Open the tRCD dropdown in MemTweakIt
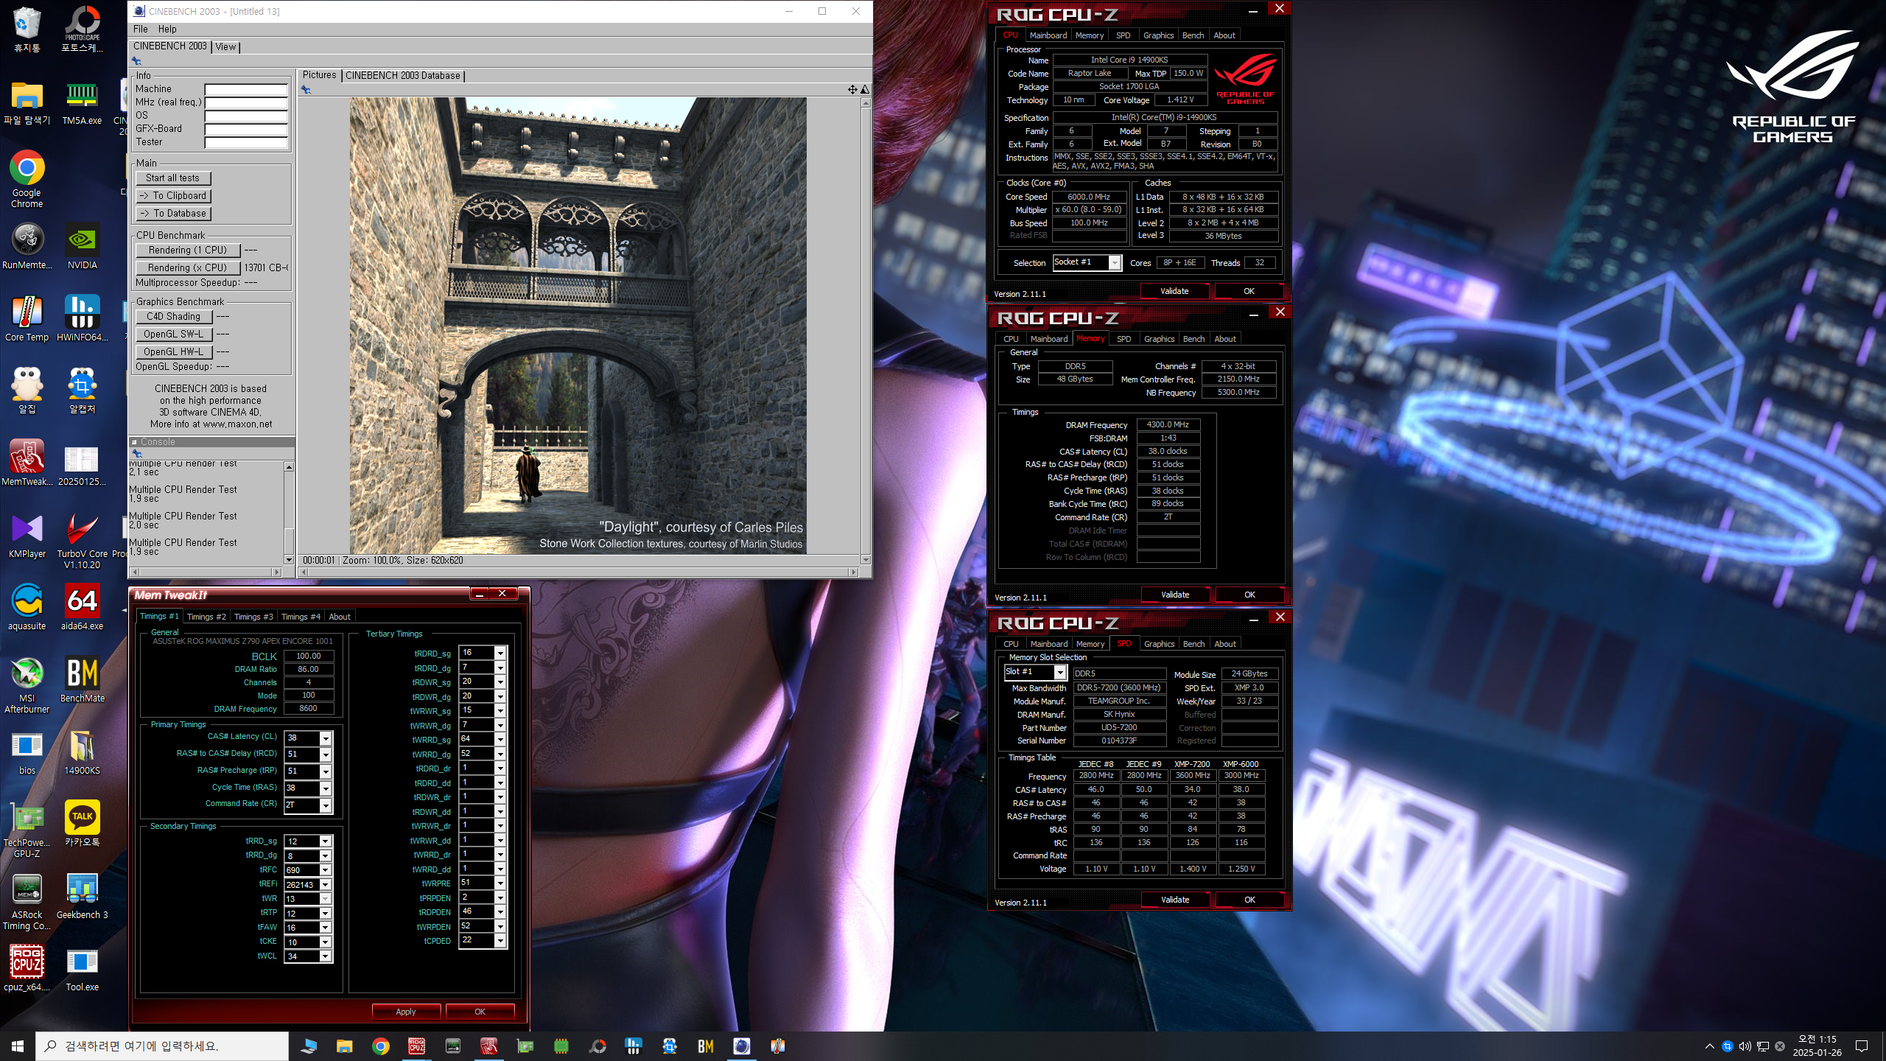The image size is (1886, 1061). click(x=326, y=754)
